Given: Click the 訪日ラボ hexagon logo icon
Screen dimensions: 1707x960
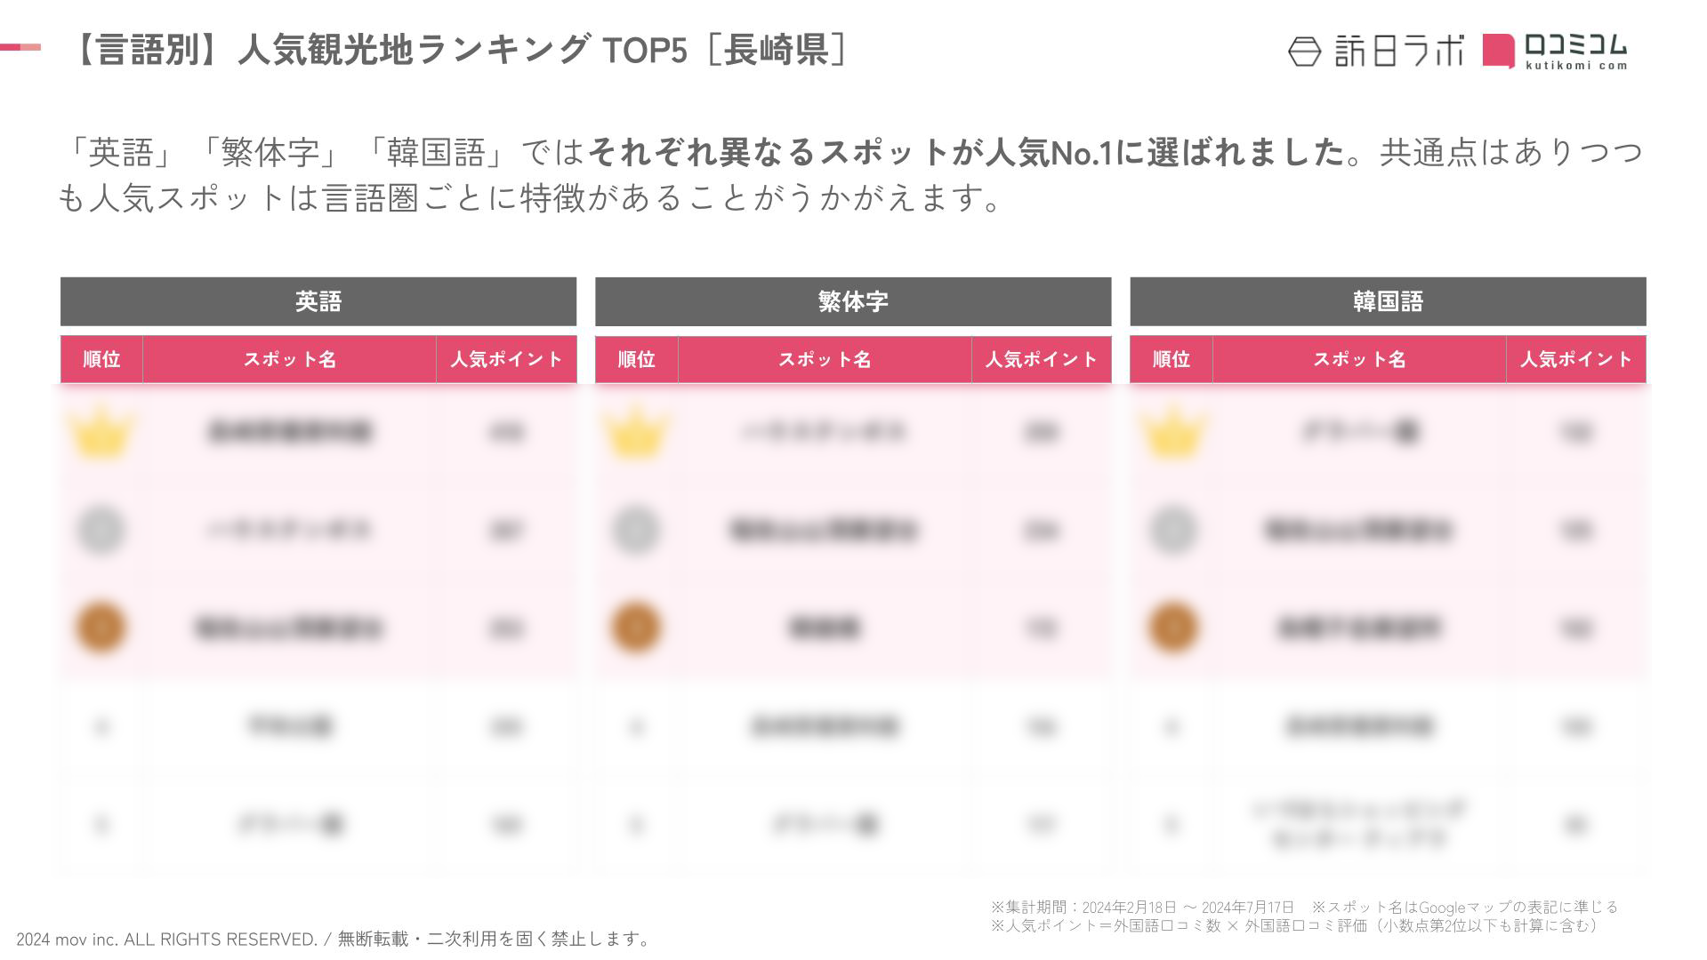Looking at the screenshot, I should [x=1304, y=52].
